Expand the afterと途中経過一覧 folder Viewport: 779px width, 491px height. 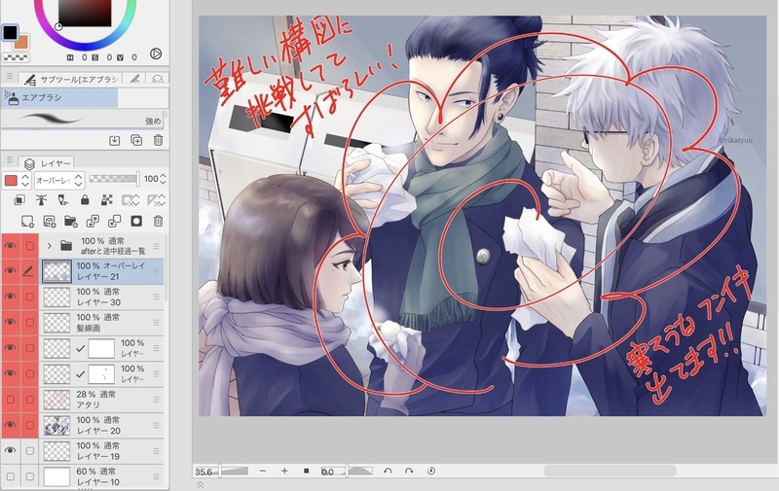(x=49, y=246)
